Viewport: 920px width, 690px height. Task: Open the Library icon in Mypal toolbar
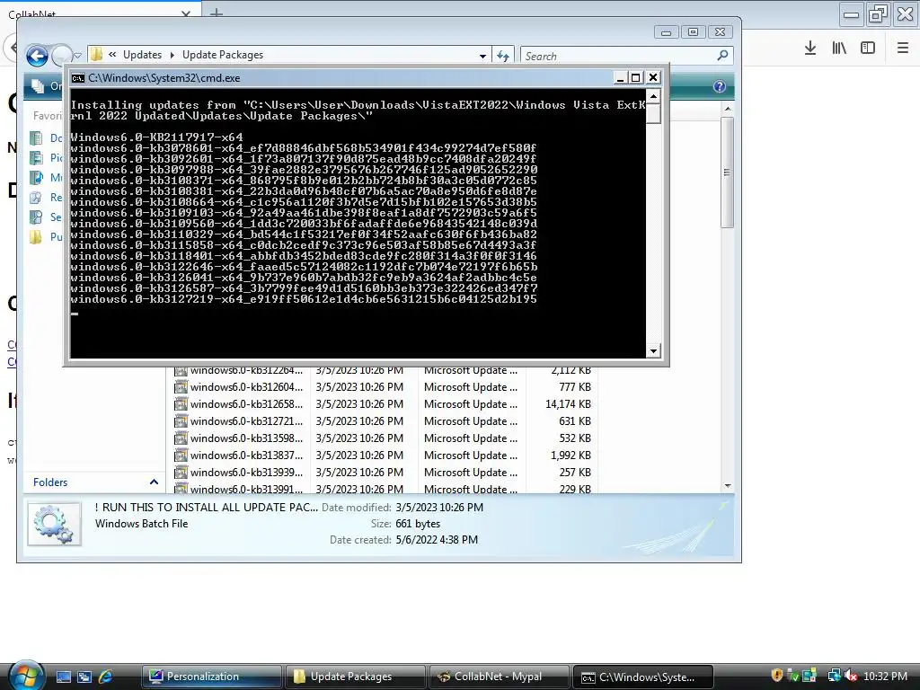click(839, 49)
